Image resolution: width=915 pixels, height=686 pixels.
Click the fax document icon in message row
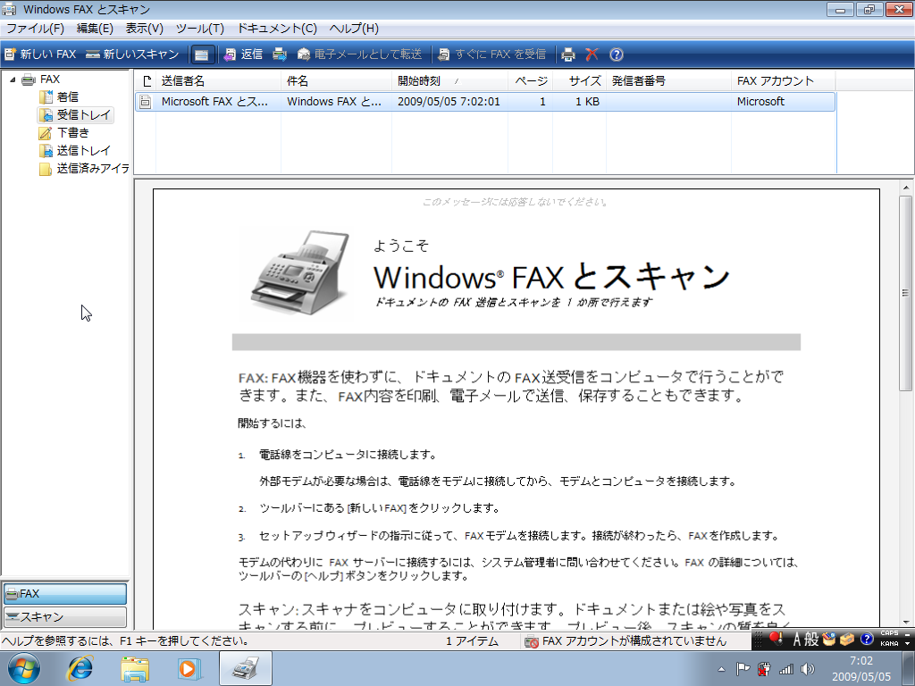[x=146, y=102]
